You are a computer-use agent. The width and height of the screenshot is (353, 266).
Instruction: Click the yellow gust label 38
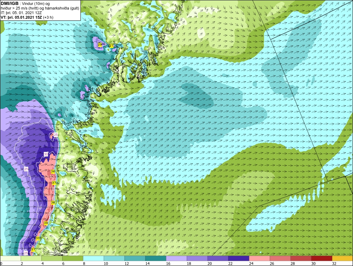coord(53,202)
